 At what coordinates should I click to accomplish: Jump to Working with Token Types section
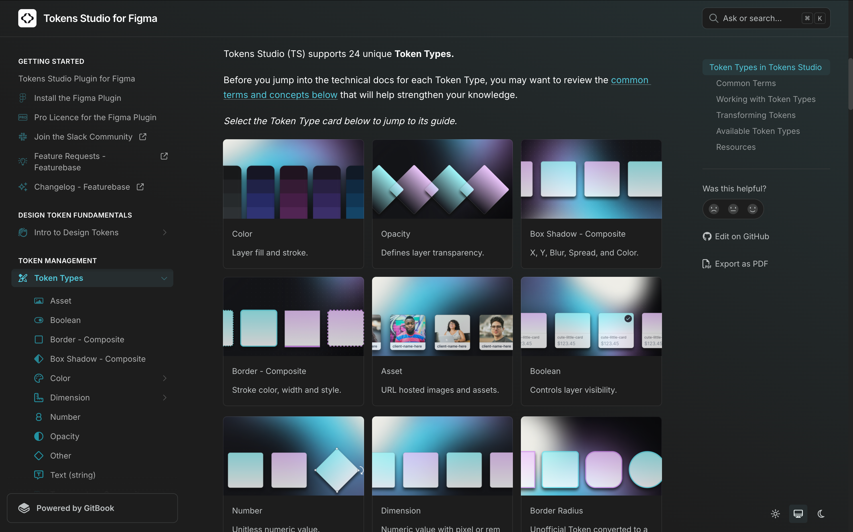pos(766,99)
